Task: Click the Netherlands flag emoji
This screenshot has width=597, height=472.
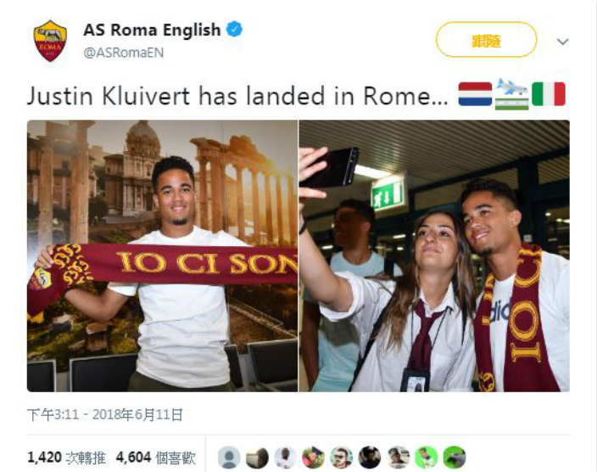Action: click(x=475, y=93)
